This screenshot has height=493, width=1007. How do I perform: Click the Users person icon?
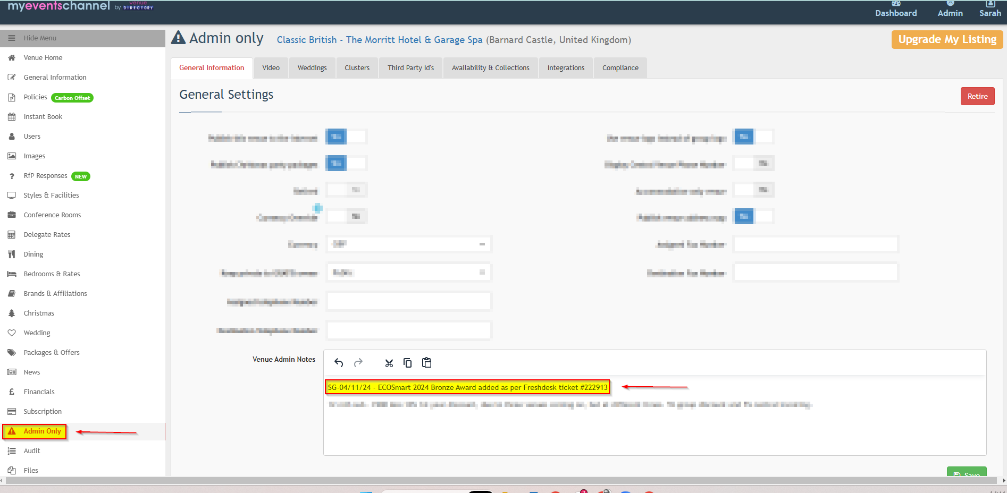(x=12, y=137)
